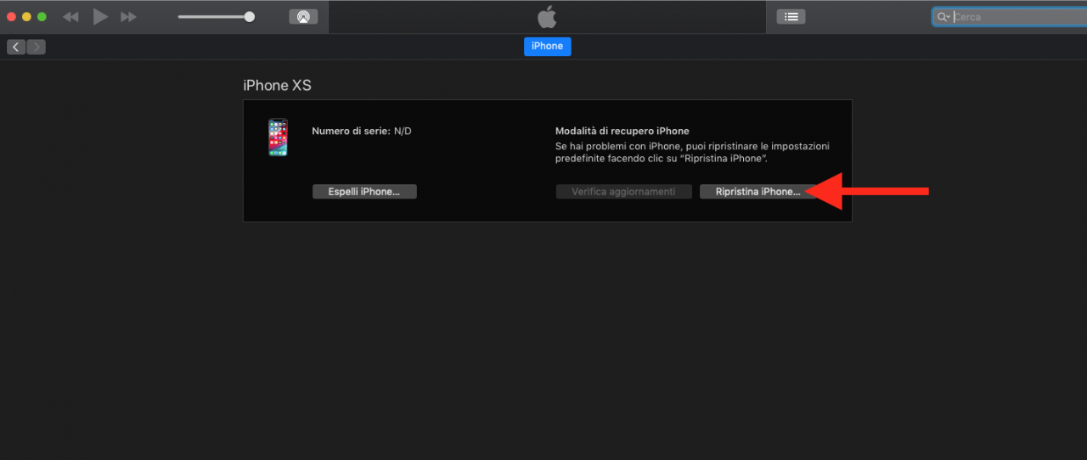Start playback with the play button
The image size is (1087, 460).
(x=100, y=16)
